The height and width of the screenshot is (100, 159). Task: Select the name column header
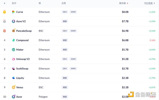(x=14, y=3)
